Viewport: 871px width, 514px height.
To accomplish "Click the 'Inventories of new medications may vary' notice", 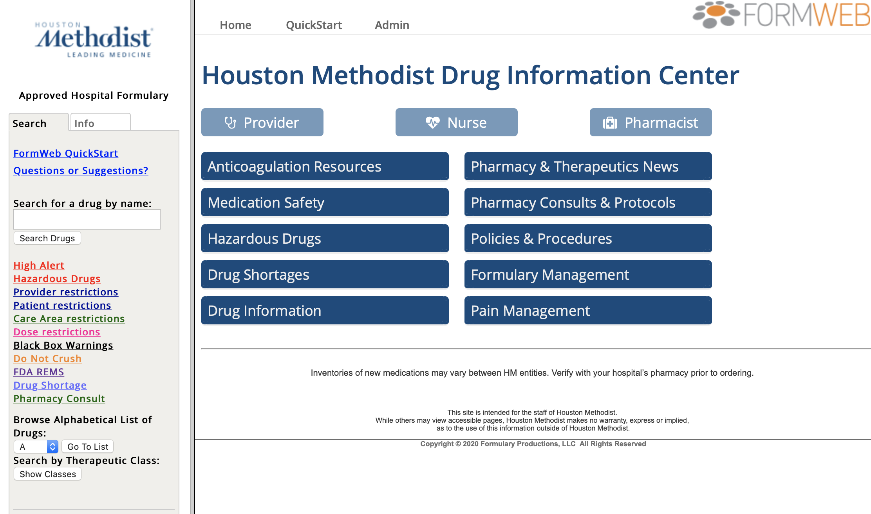I will coord(532,373).
